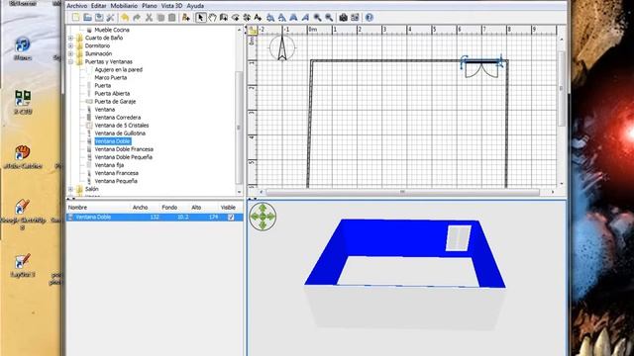634x356 pixels.
Task: Collapse the Puertas y Ventanas folder
Action: pos(70,61)
